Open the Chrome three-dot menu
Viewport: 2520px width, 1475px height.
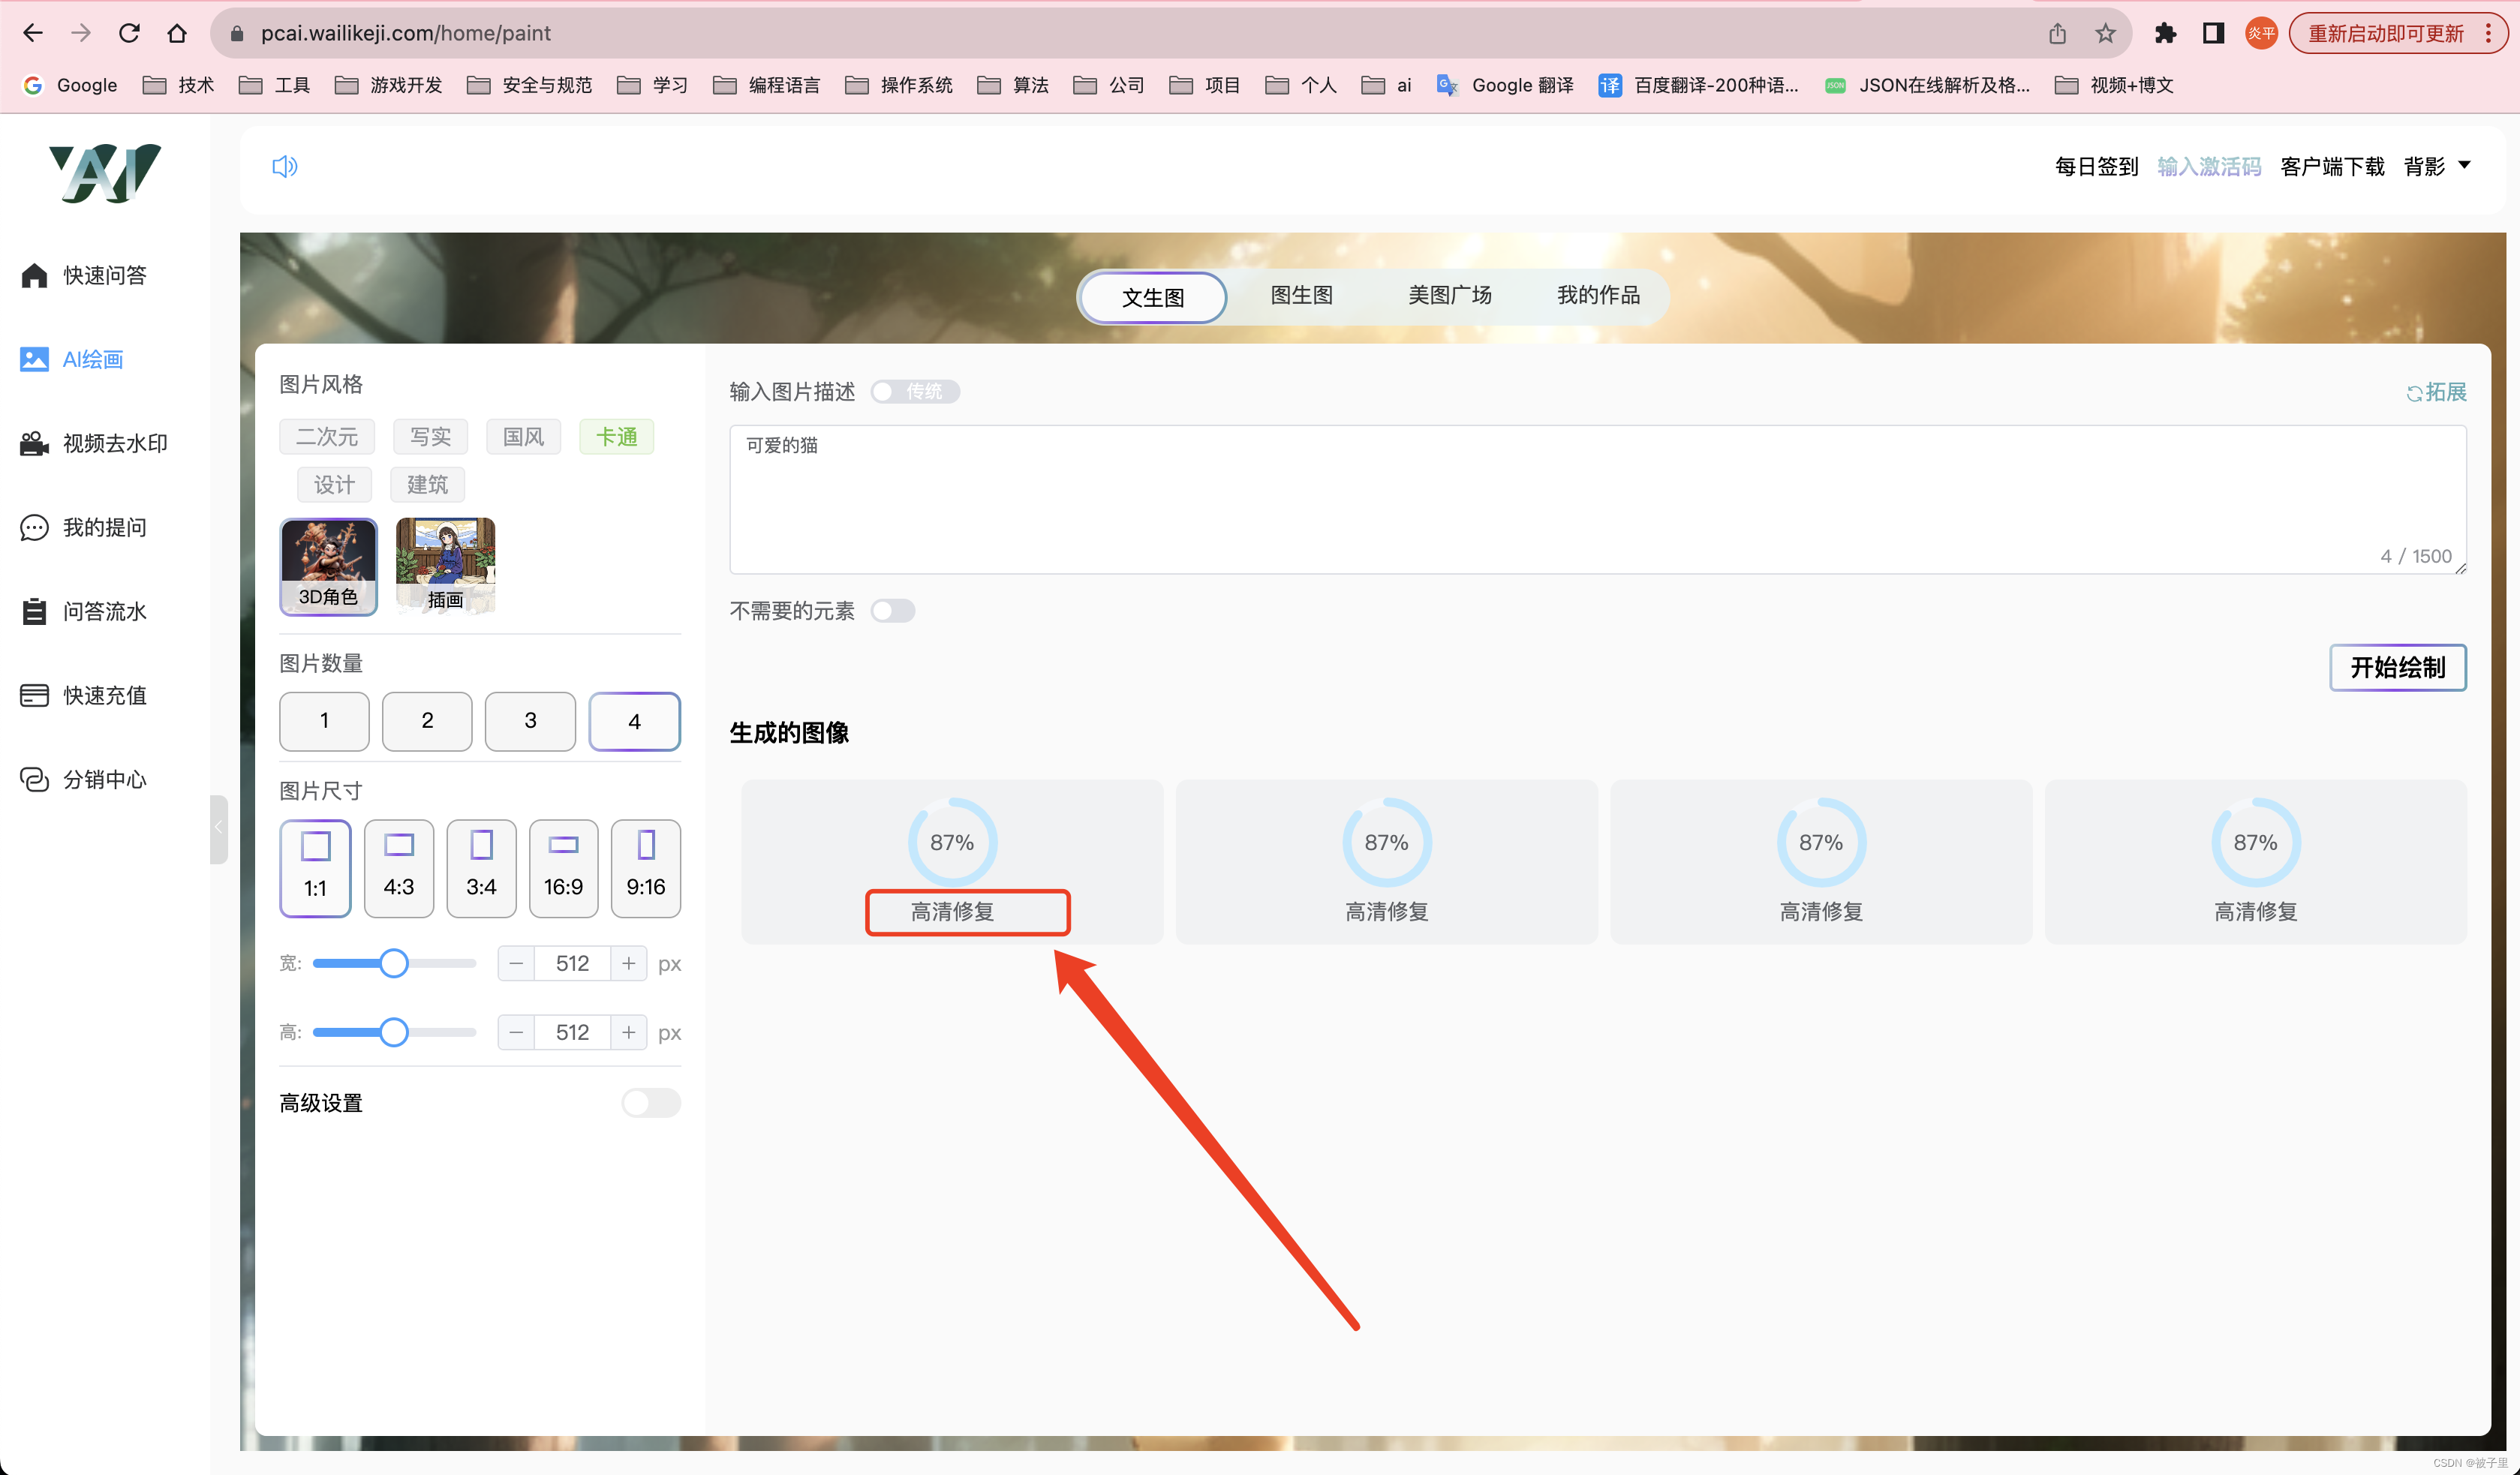[x=2489, y=33]
